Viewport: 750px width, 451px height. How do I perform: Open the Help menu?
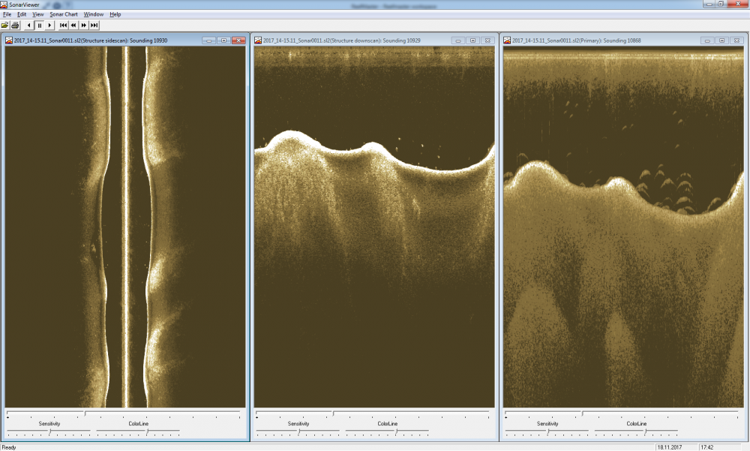115,14
